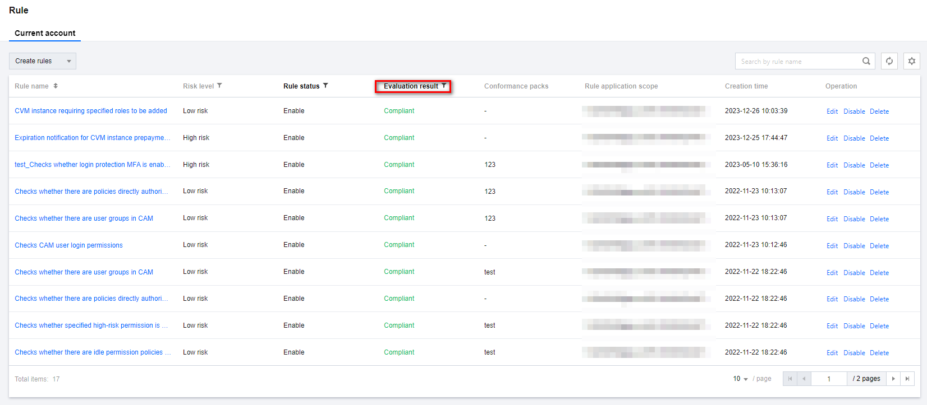Image resolution: width=927 pixels, height=405 pixels.
Task: Click Compliant in the CAM login permissions row
Action: point(399,245)
